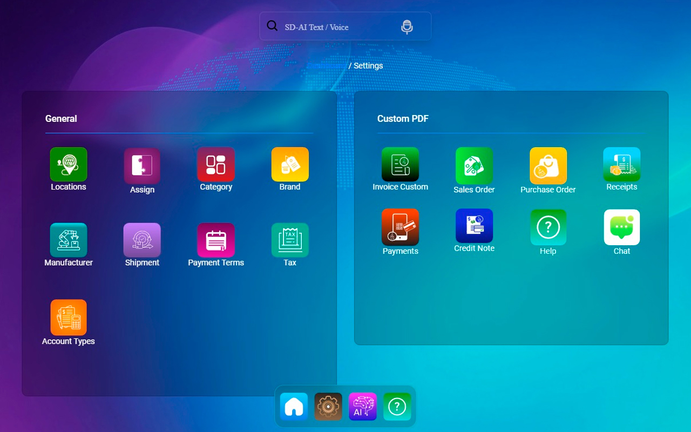Activate the microphone voice search
The height and width of the screenshot is (432, 691).
[x=407, y=27]
